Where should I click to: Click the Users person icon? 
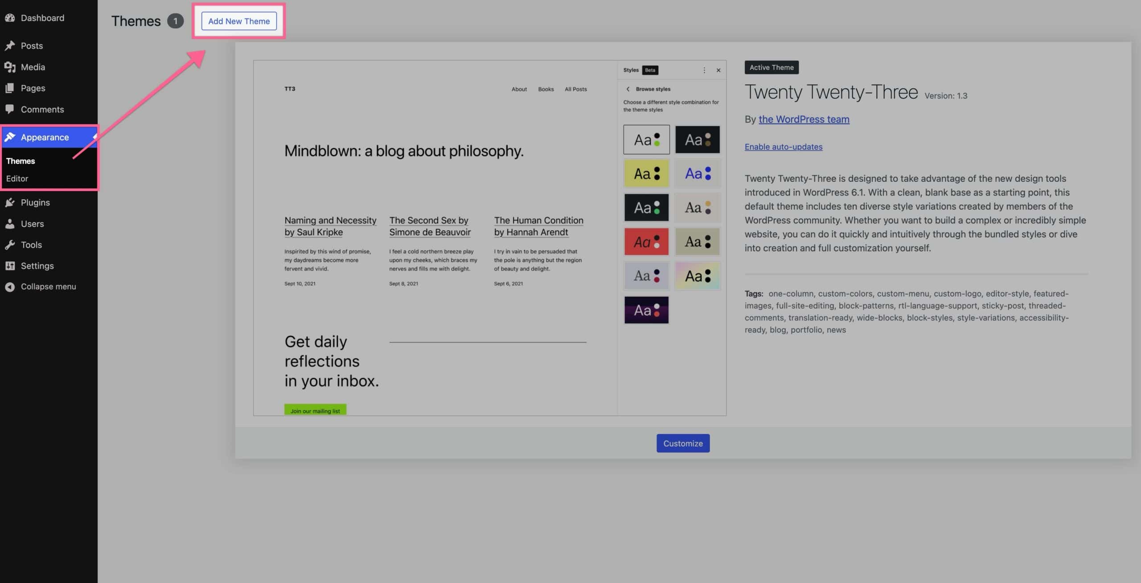[x=10, y=224]
